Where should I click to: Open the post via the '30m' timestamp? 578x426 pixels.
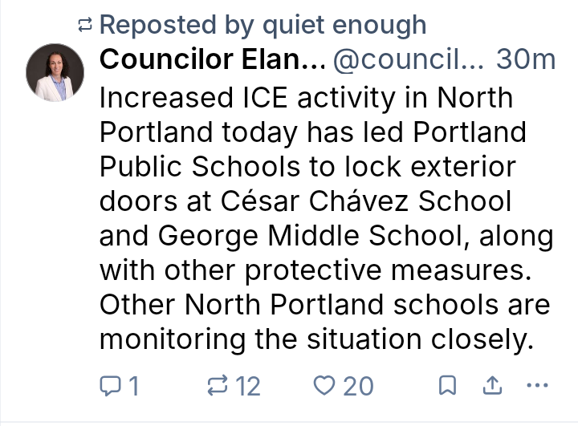coord(526,59)
